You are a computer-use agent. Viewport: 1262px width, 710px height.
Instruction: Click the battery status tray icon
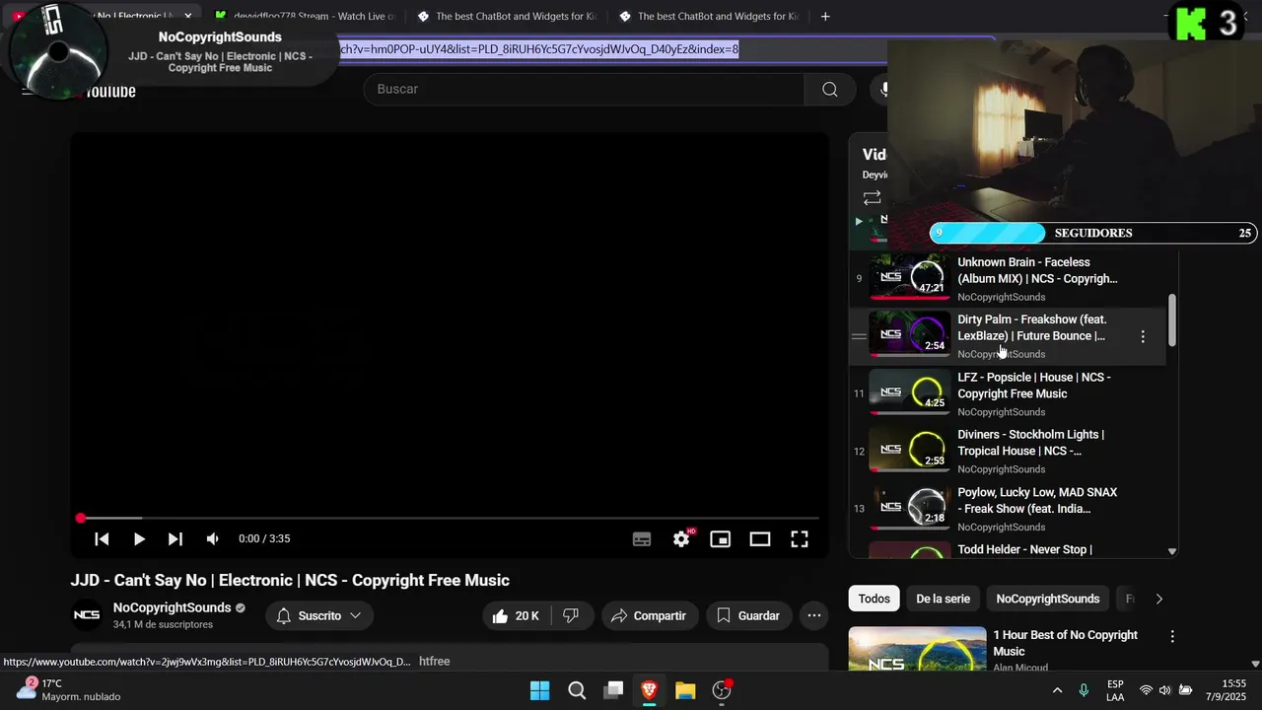click(x=1186, y=690)
